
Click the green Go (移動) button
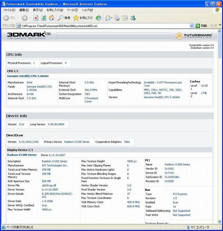click(x=201, y=26)
